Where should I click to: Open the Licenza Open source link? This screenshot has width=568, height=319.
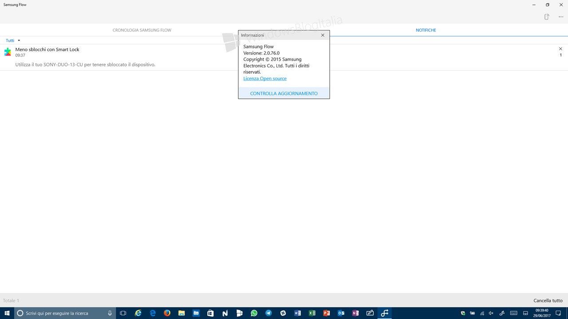pos(265,78)
